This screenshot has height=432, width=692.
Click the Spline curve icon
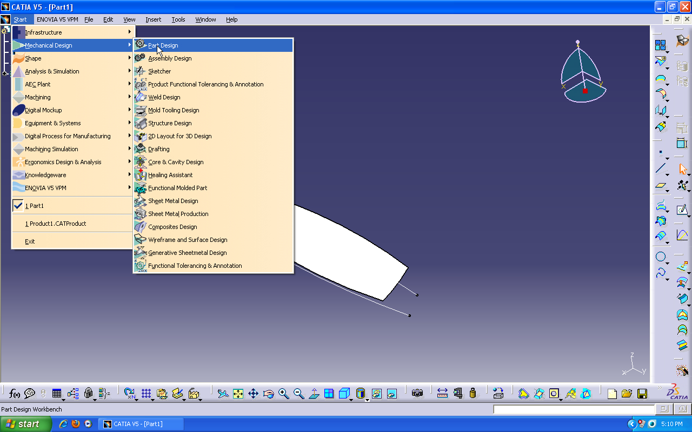pyautogui.click(x=660, y=273)
